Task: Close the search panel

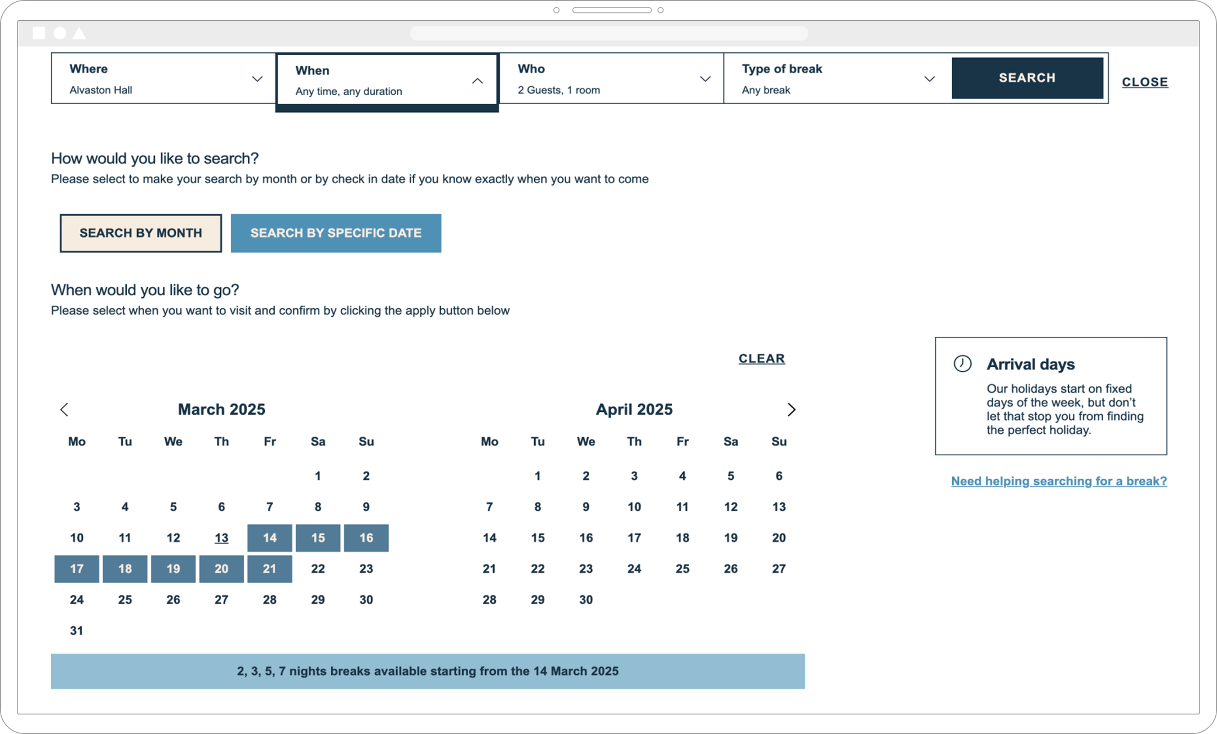Action: 1145,82
